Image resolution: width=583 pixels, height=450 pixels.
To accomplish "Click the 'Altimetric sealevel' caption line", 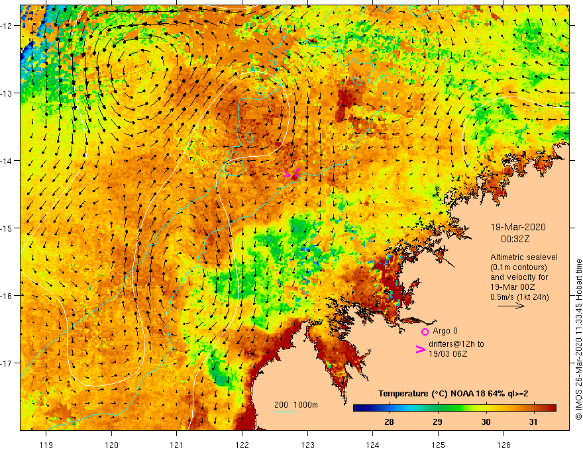I will 524,257.
